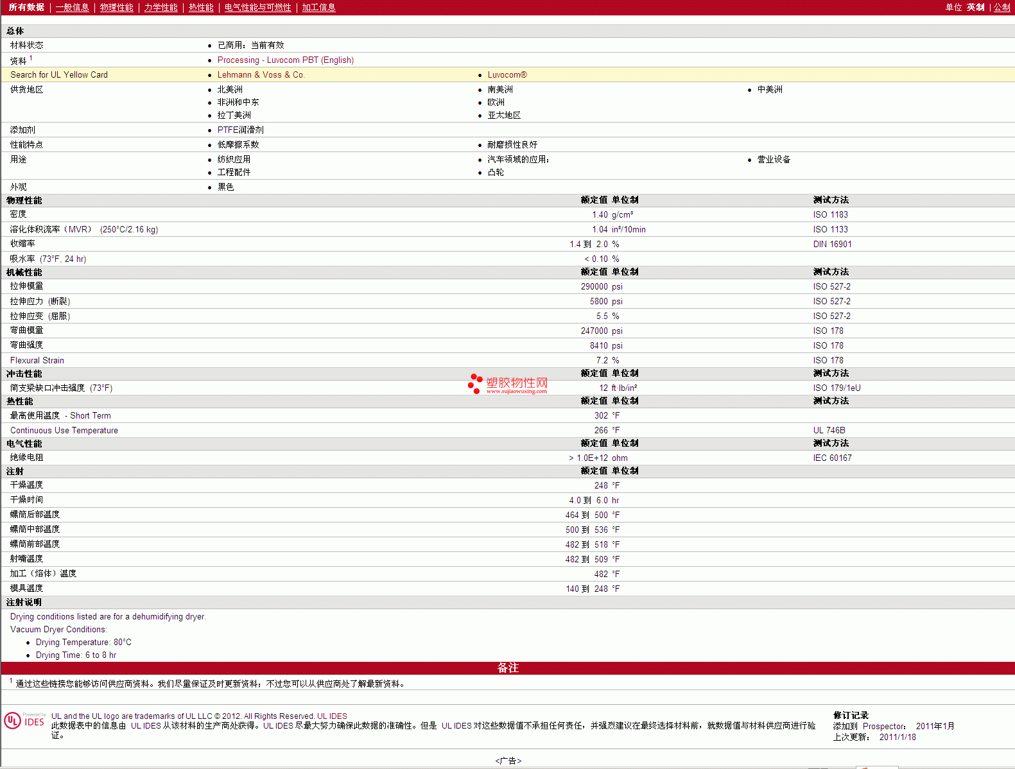1015x769 pixels.
Task: Click the Lehmann & Voss & Co. link
Action: tap(261, 75)
